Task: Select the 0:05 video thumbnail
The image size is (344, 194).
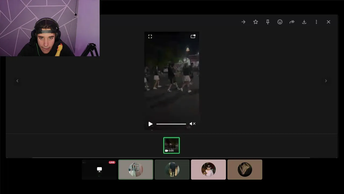Action: [171, 145]
